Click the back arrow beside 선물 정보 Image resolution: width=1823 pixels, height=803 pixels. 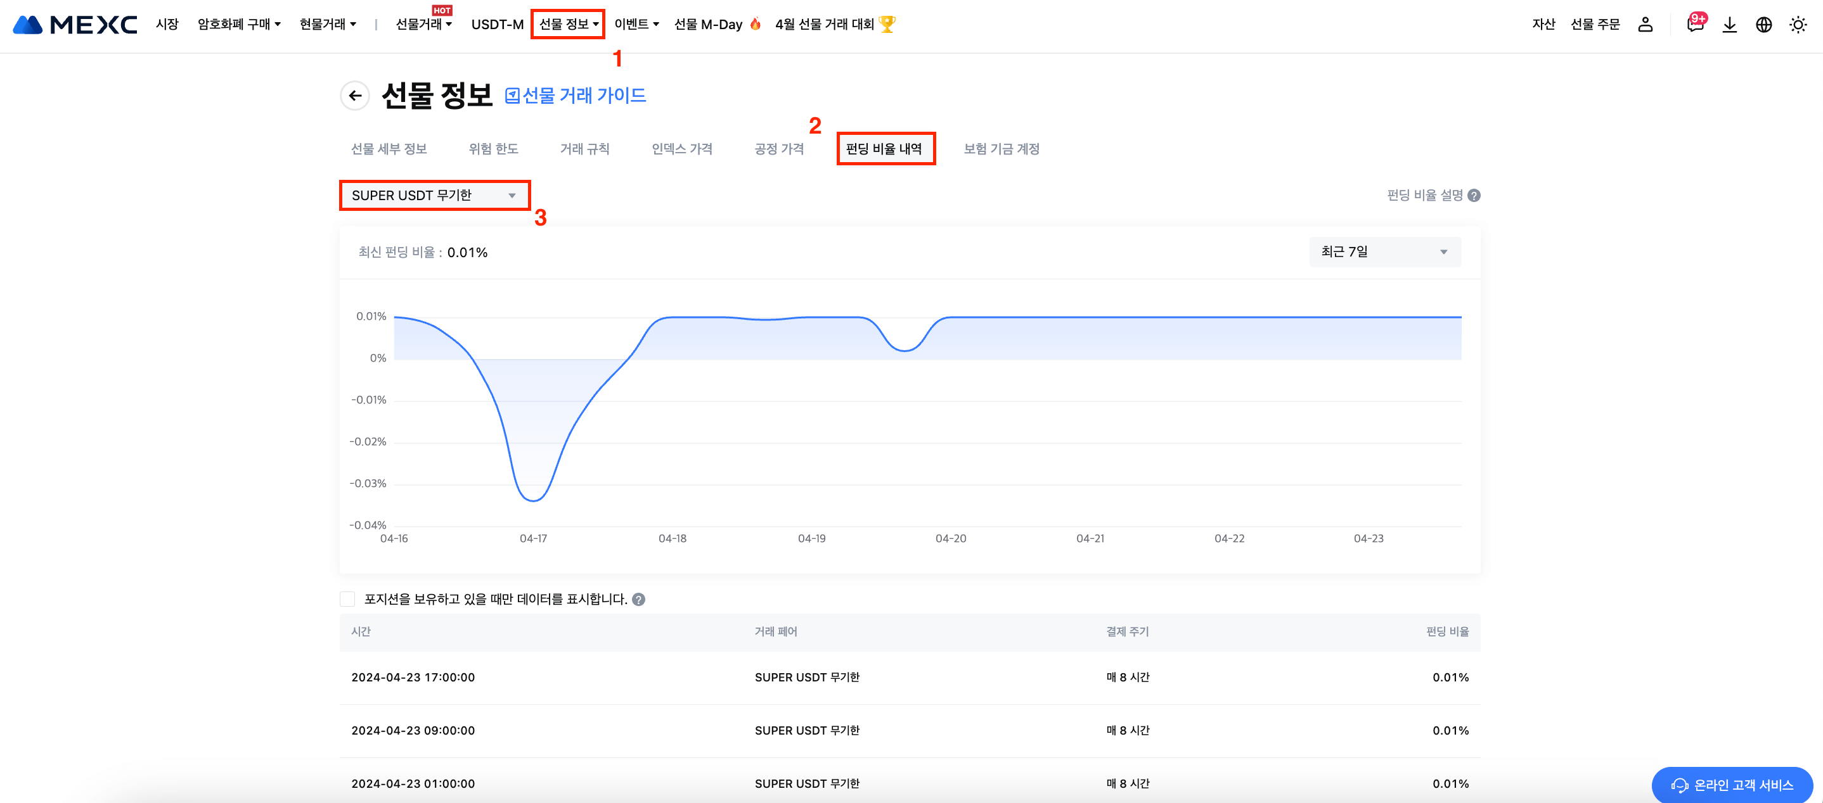pos(355,96)
